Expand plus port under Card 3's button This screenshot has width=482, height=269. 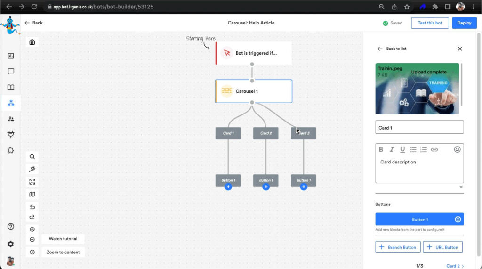303,187
